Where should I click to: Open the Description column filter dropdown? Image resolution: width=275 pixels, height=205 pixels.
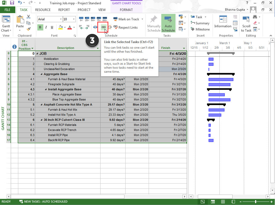98,48
